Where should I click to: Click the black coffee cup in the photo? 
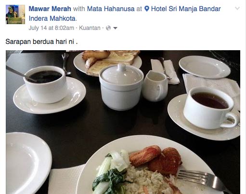[45, 84]
